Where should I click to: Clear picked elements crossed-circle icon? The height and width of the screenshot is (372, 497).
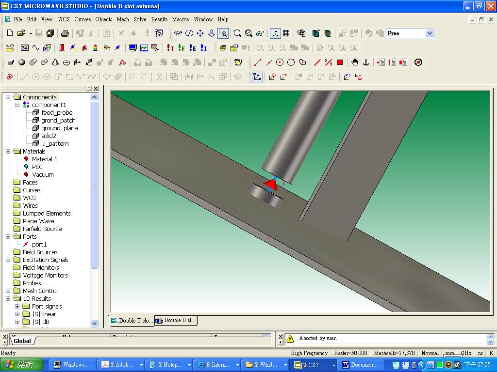click(418, 62)
